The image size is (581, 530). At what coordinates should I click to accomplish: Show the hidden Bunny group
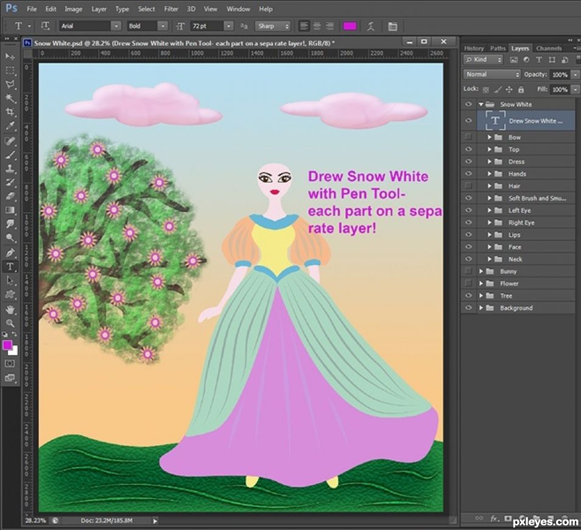[468, 271]
